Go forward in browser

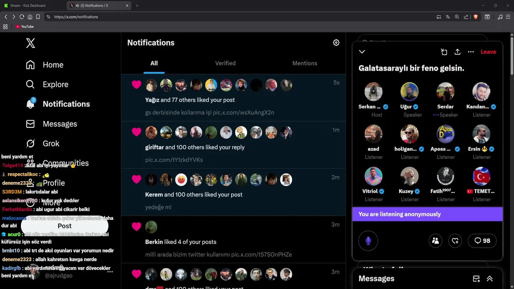[14, 17]
